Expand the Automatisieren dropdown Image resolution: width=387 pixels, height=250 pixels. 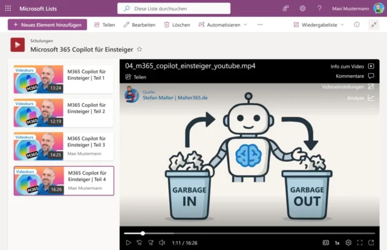[x=223, y=25]
